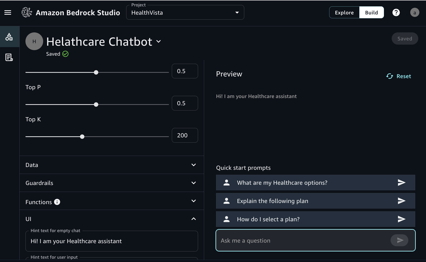Click the Top P value field
The height and width of the screenshot is (262, 426).
click(x=185, y=103)
